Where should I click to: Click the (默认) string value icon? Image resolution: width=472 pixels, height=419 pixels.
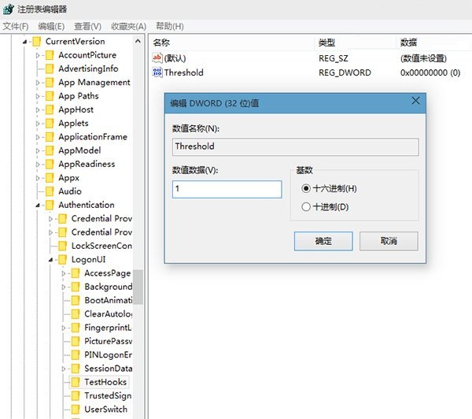157,57
